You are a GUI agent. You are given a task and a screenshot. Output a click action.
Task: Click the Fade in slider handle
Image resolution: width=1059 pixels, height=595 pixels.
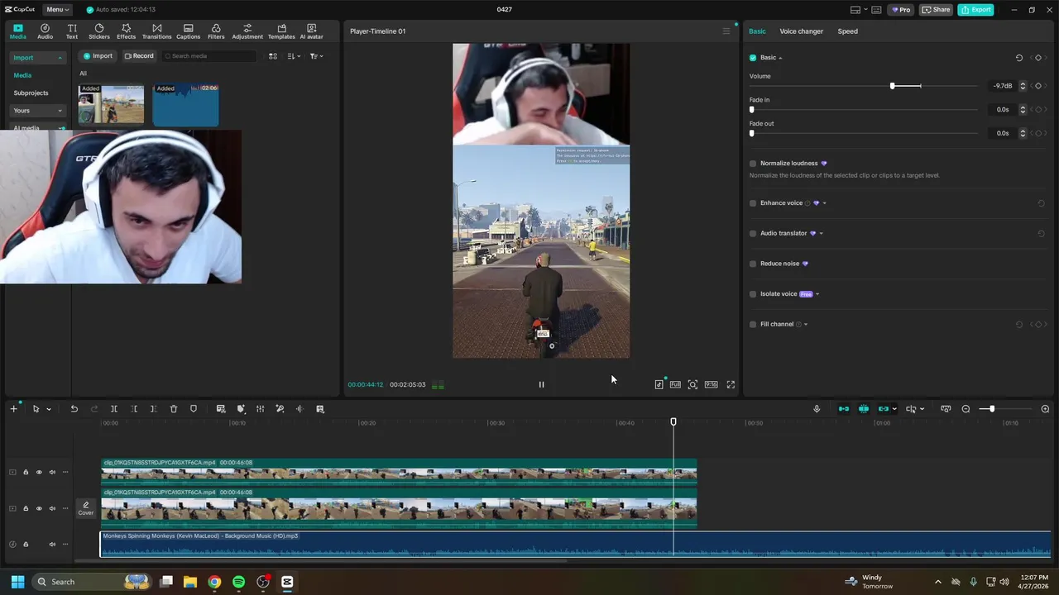tap(751, 110)
